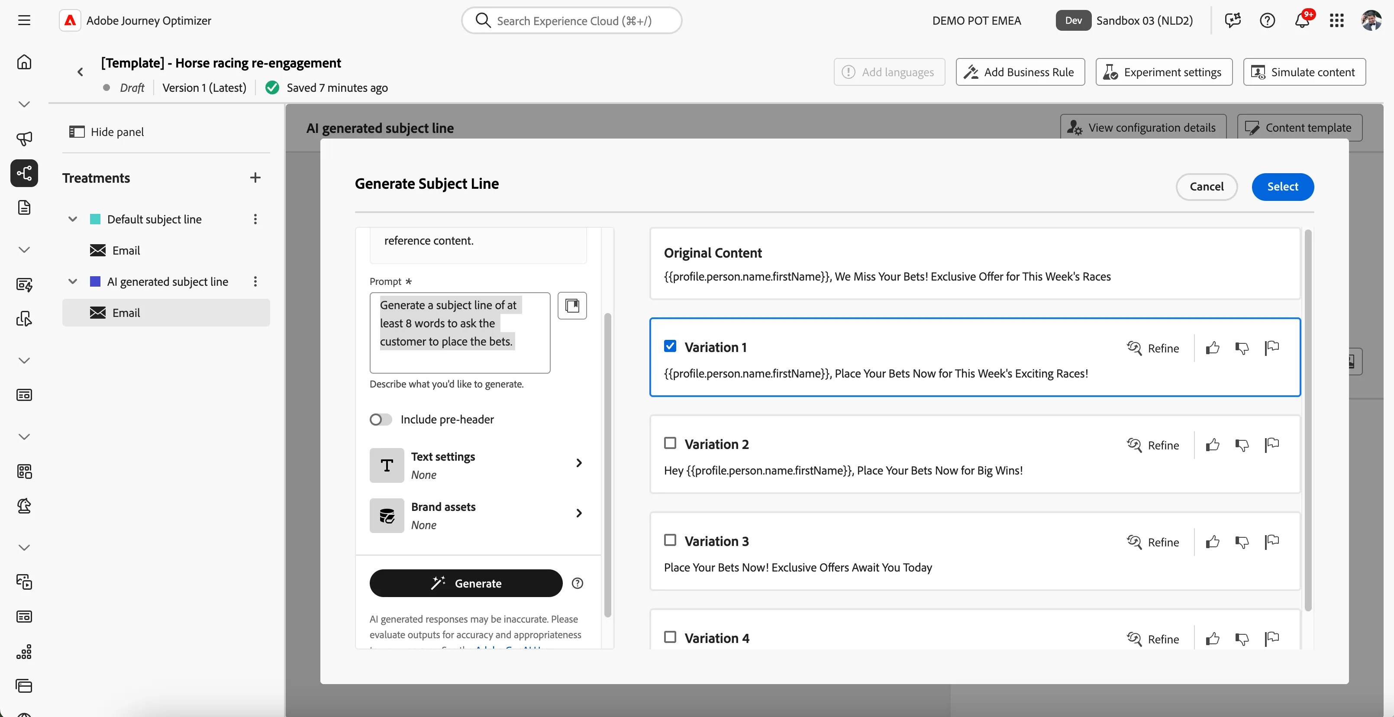Uncheck the Variation 1 checkbox
This screenshot has width=1394, height=717.
point(670,346)
